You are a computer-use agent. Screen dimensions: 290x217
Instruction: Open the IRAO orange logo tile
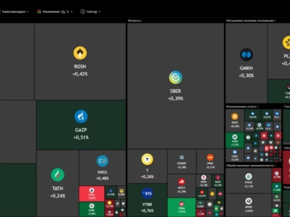235,121
